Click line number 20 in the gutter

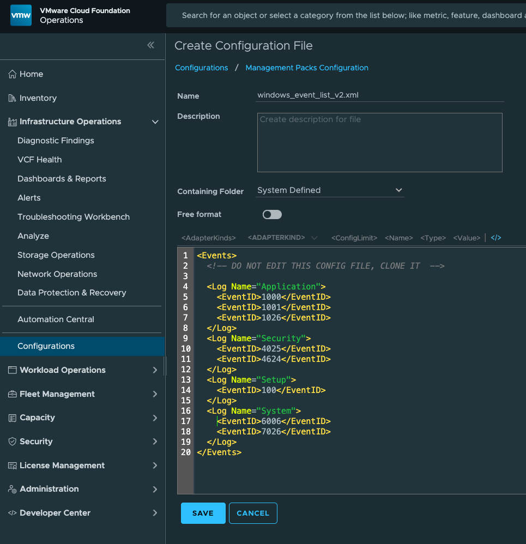pos(186,452)
